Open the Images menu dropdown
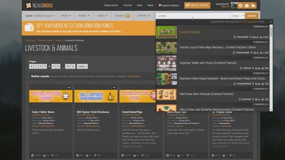The width and height of the screenshot is (285, 160). [x=84, y=16]
